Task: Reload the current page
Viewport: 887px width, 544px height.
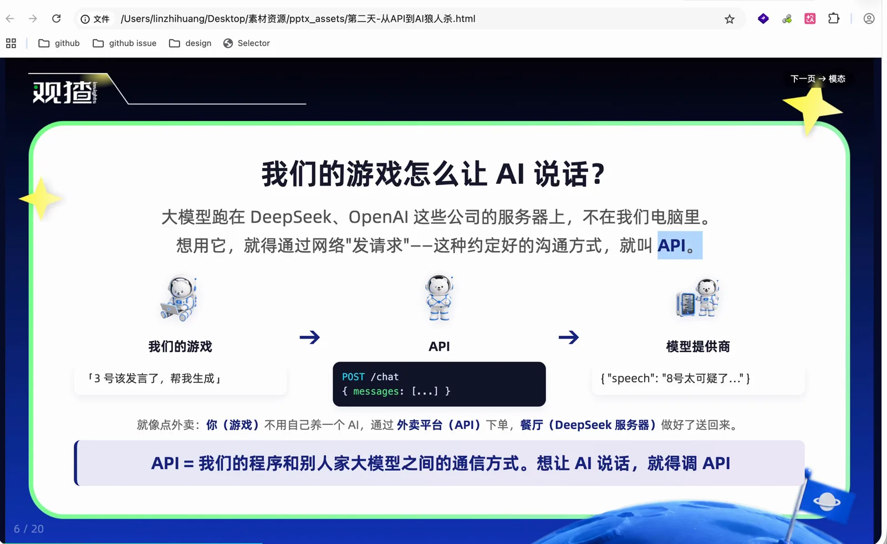Action: point(56,19)
